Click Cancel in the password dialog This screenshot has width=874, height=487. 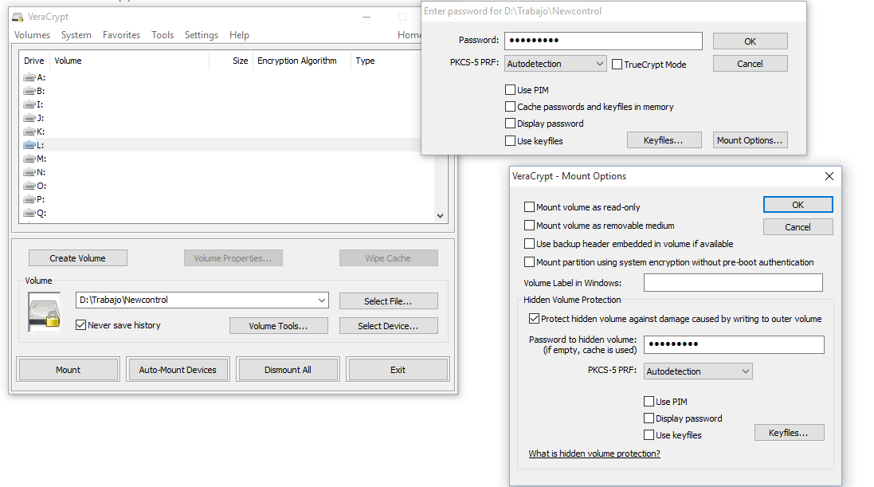point(751,64)
